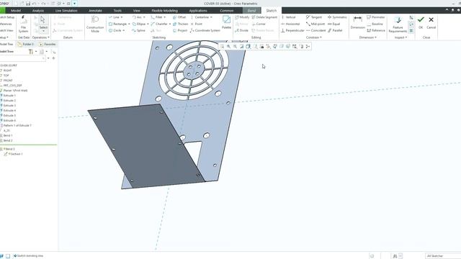Expand the Operations group dropdown
The width and height of the screenshot is (461, 259).
click(x=40, y=37)
